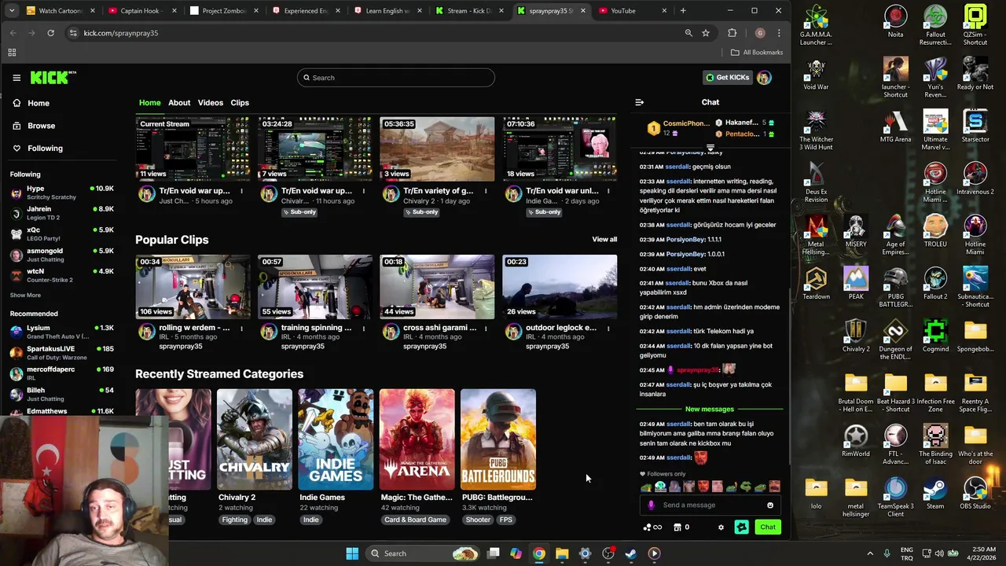1006x566 pixels.
Task: Open options menu for the 07:10:36 video
Action: (x=608, y=191)
